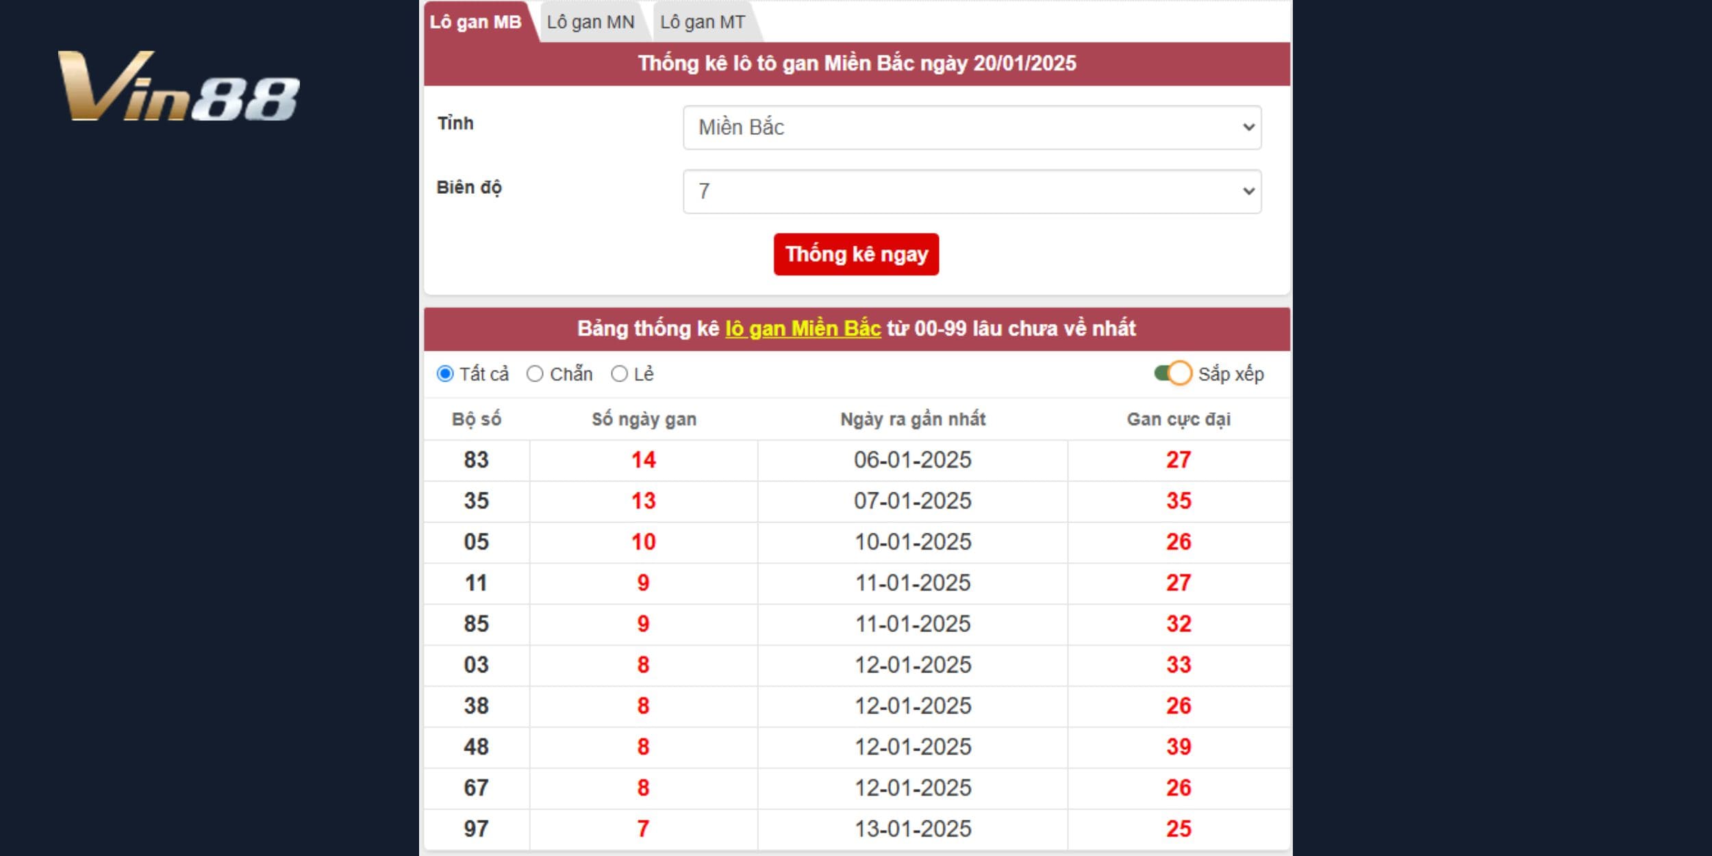Click Gan cực đại value 33
The height and width of the screenshot is (856, 1712).
tap(1179, 665)
